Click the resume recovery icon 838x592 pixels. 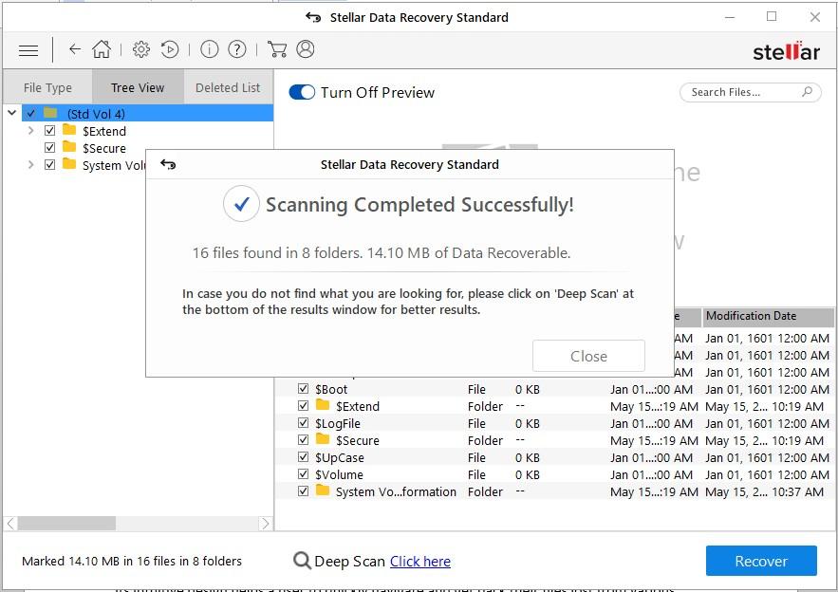coord(170,49)
